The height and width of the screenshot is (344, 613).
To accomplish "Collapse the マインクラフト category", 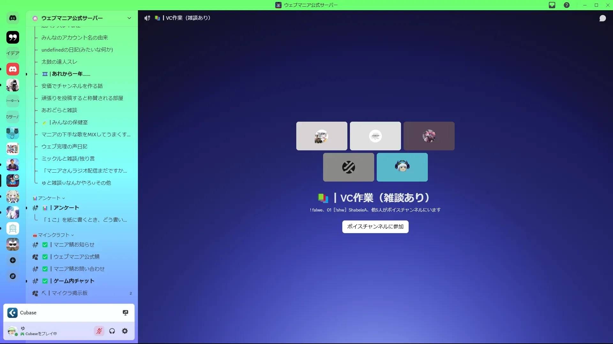I will click(54, 235).
